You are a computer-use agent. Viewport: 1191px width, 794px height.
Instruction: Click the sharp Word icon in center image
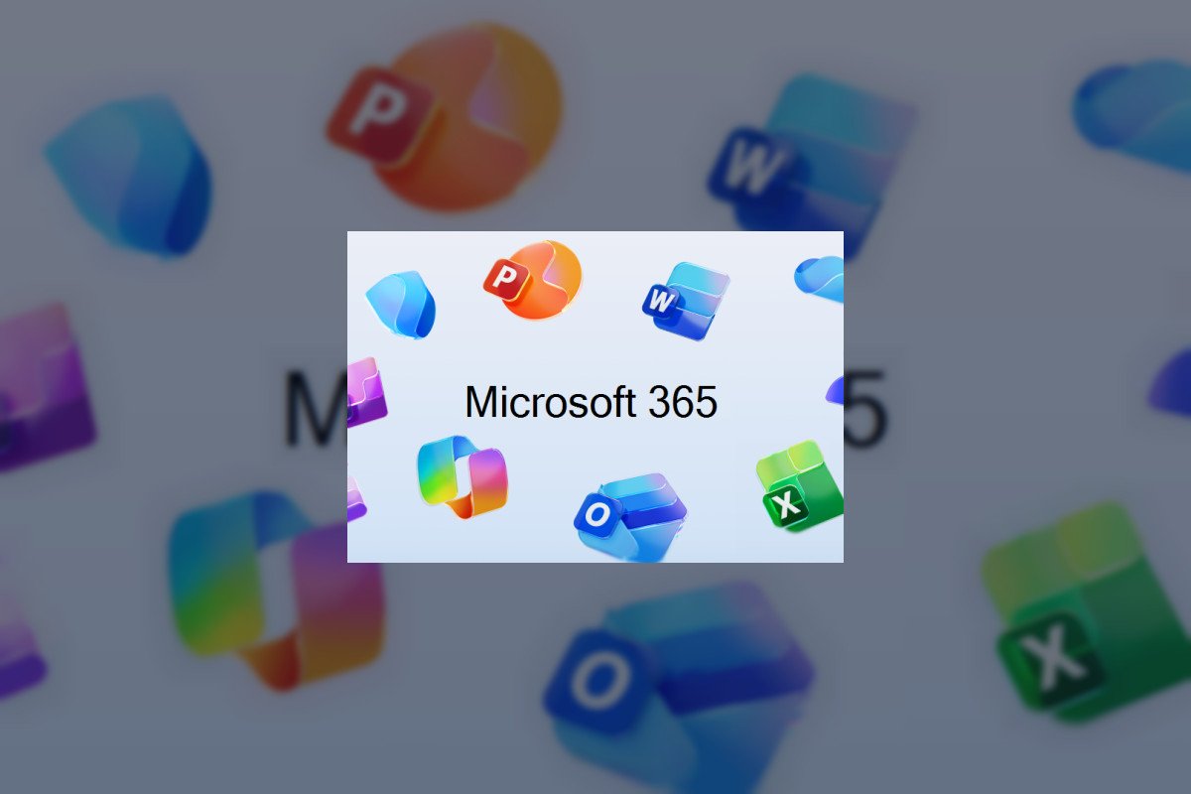tap(686, 301)
